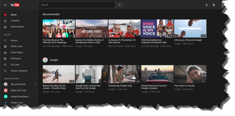The height and width of the screenshot is (116, 235).
Task: Click the red Home icon
Action: click(5, 15)
